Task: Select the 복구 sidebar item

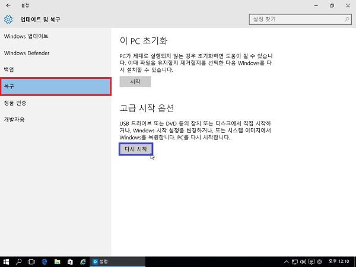Action: coord(56,87)
